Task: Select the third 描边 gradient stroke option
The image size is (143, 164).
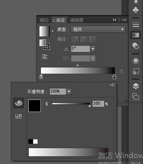Action: coord(92,39)
